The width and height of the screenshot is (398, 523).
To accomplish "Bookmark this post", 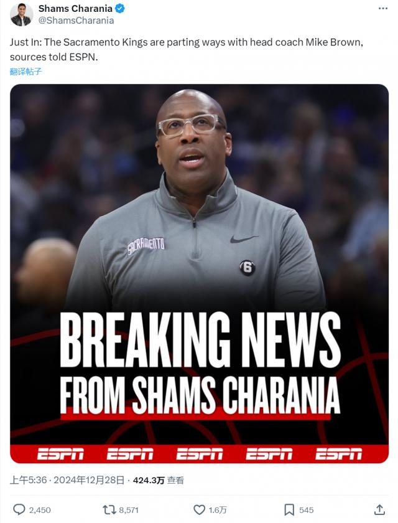I will 289,510.
